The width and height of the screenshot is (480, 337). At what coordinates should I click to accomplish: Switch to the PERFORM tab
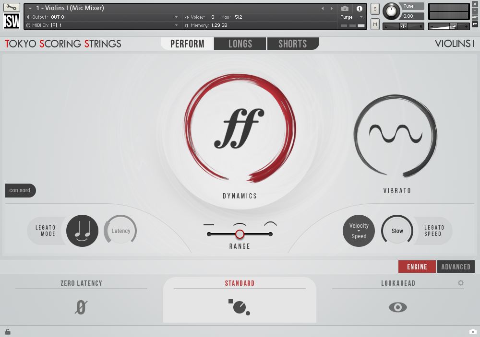[x=187, y=44]
